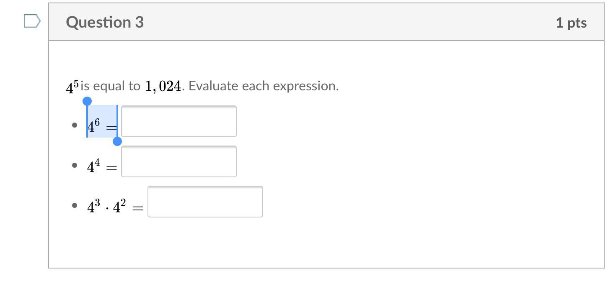This screenshot has width=613, height=289.
Task: Click the highlighted 4^6 expression
Action: click(94, 125)
